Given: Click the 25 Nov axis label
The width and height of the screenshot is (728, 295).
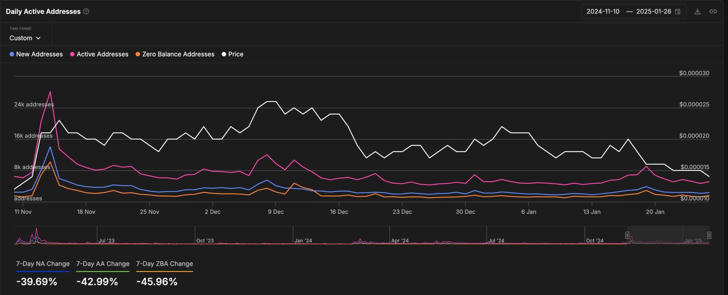Looking at the screenshot, I should tap(149, 212).
